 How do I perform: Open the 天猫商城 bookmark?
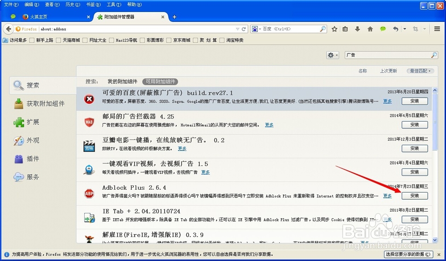tap(68, 41)
